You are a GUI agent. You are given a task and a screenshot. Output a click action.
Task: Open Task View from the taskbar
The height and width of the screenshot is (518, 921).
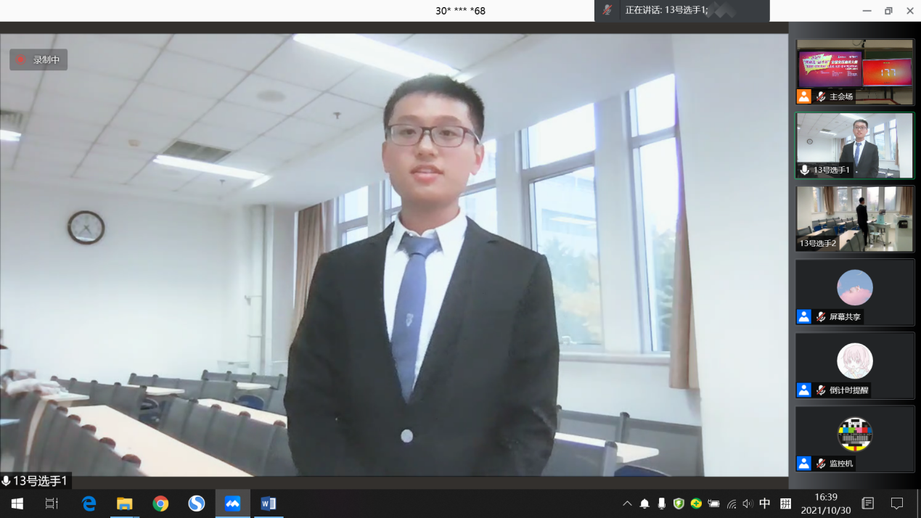pos(52,503)
